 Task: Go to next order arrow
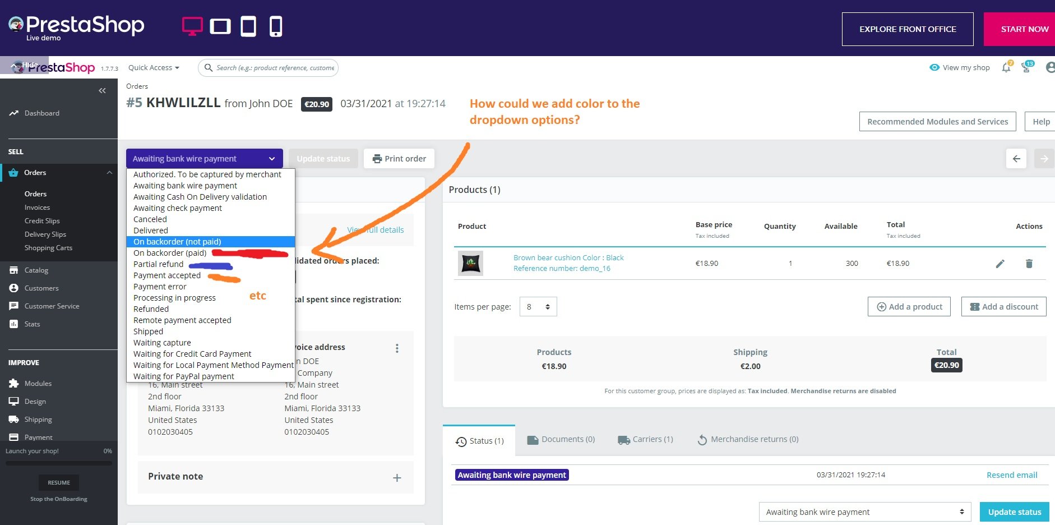click(1044, 159)
